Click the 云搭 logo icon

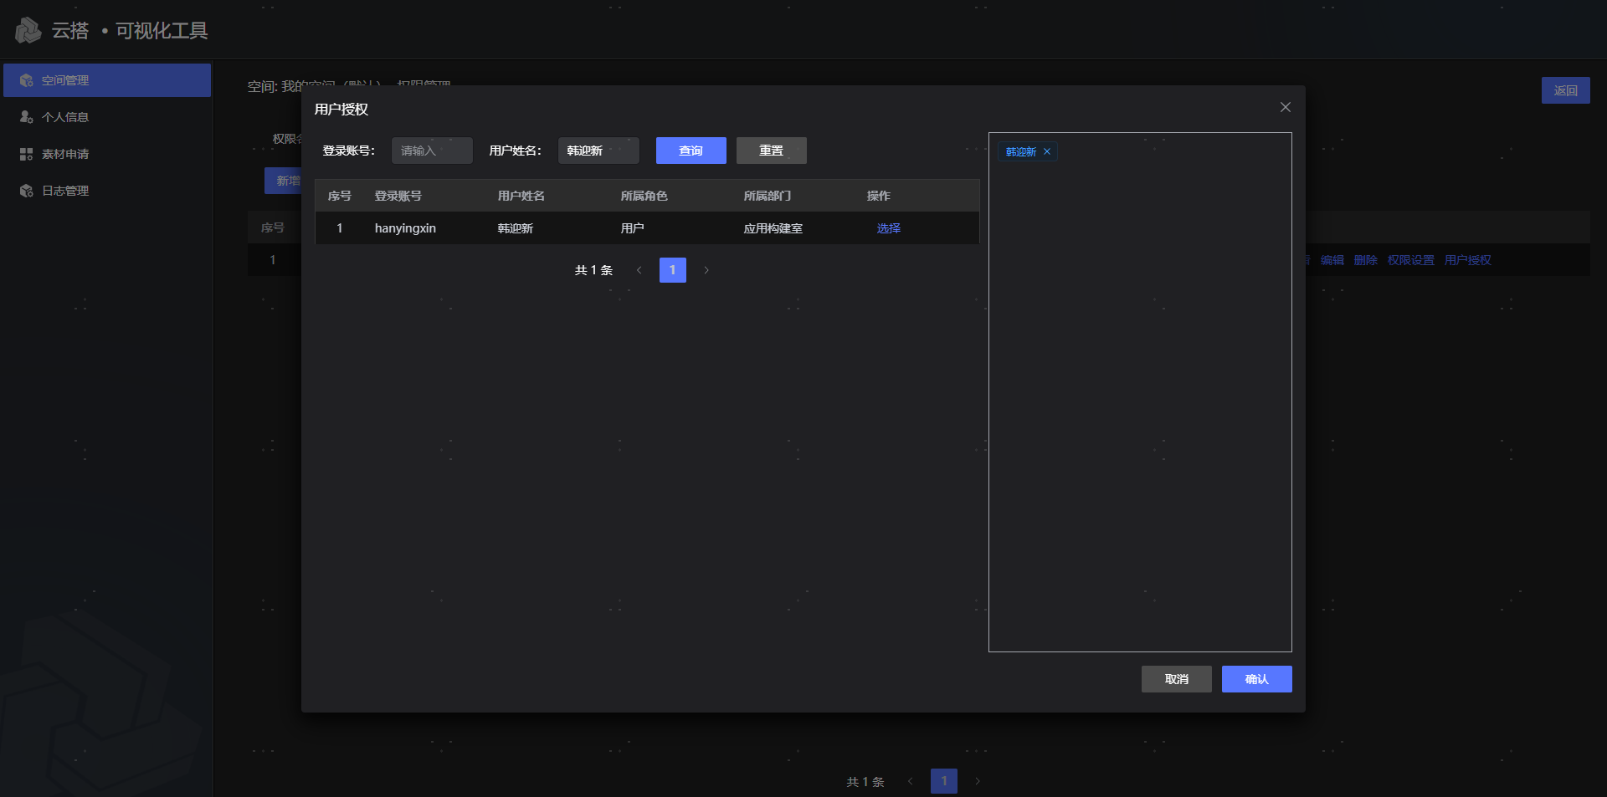tap(28, 31)
